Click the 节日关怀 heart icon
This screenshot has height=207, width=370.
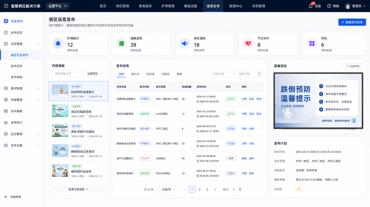(x=248, y=44)
